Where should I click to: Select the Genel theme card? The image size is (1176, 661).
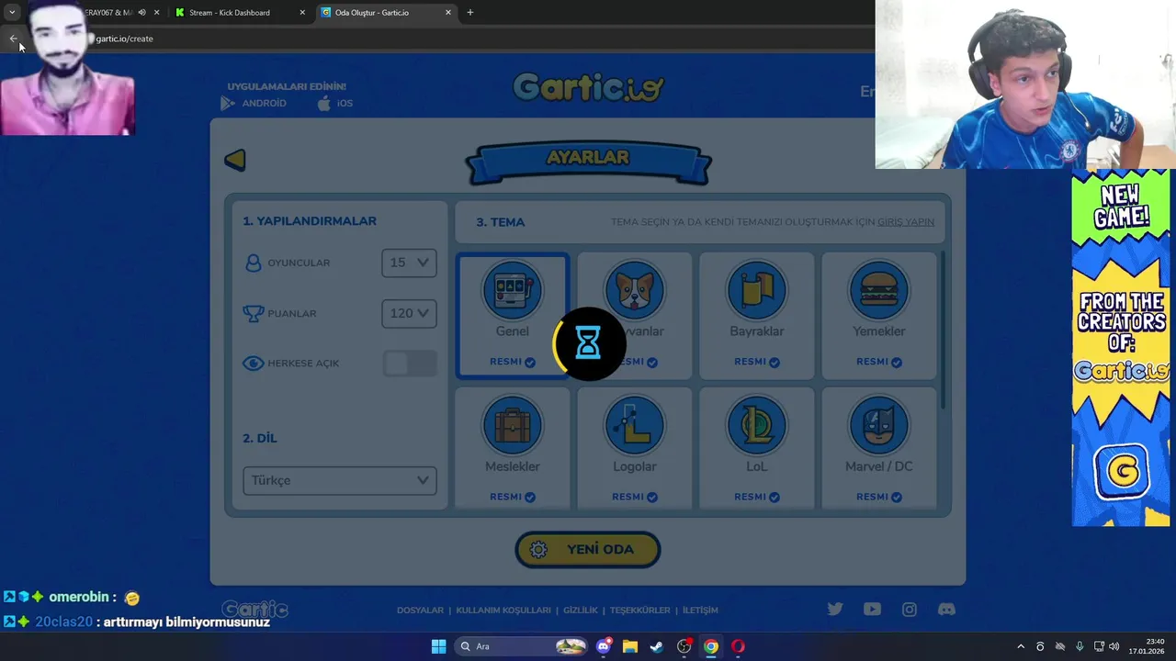(513, 316)
